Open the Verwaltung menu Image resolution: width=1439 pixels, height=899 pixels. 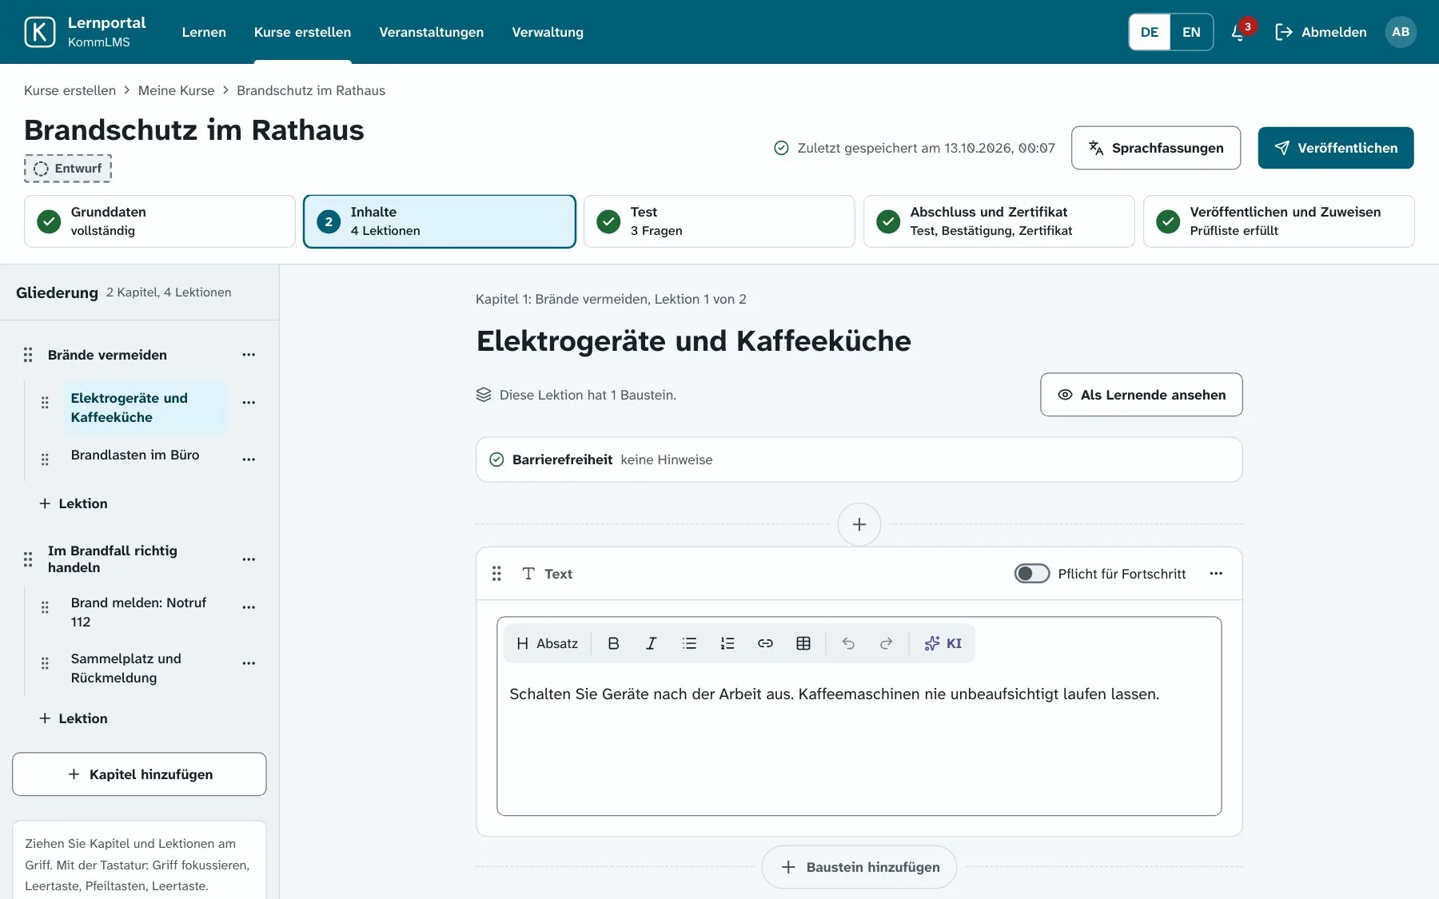[x=548, y=32]
